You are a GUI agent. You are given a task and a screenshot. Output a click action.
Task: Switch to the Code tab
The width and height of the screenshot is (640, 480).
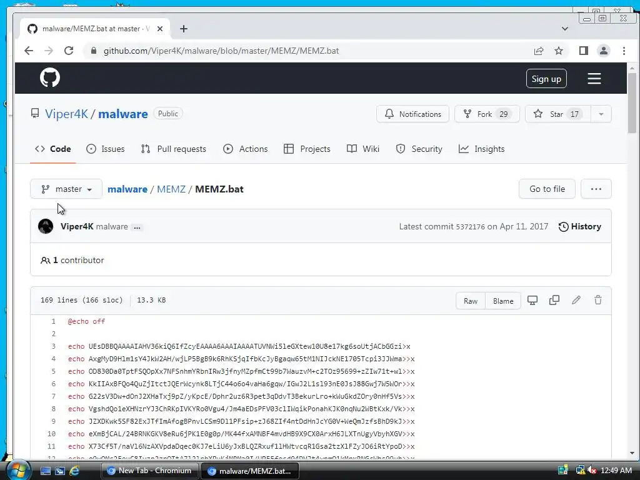53,149
